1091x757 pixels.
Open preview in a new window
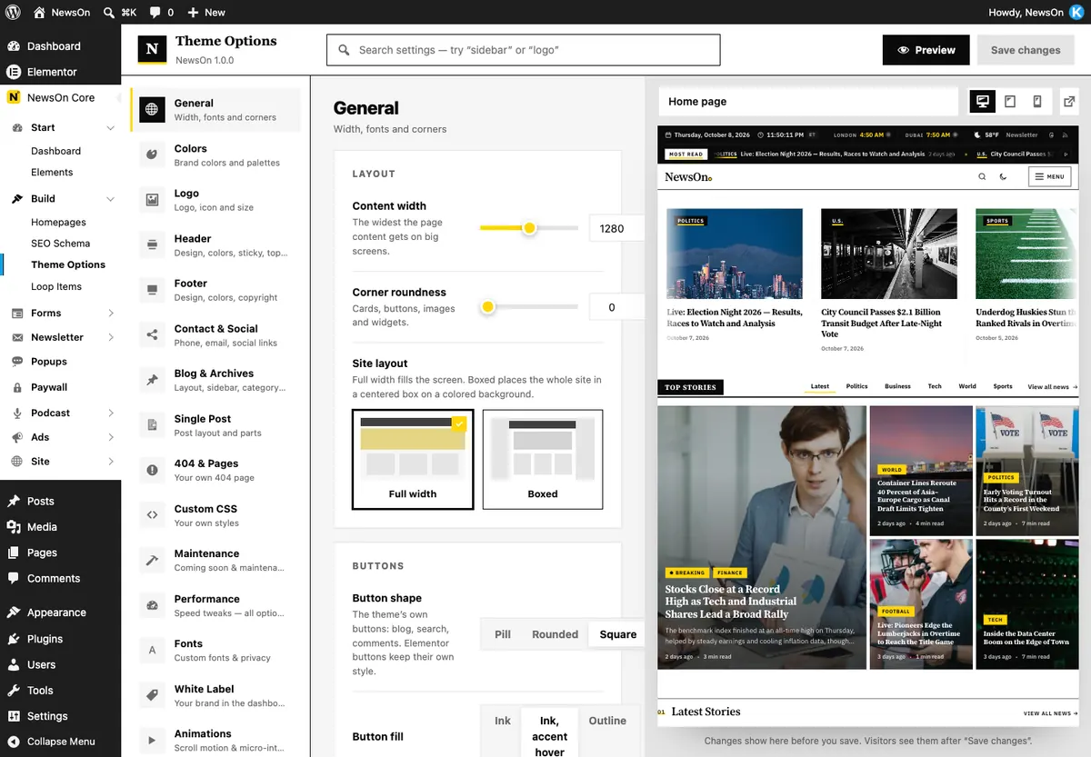click(1069, 102)
